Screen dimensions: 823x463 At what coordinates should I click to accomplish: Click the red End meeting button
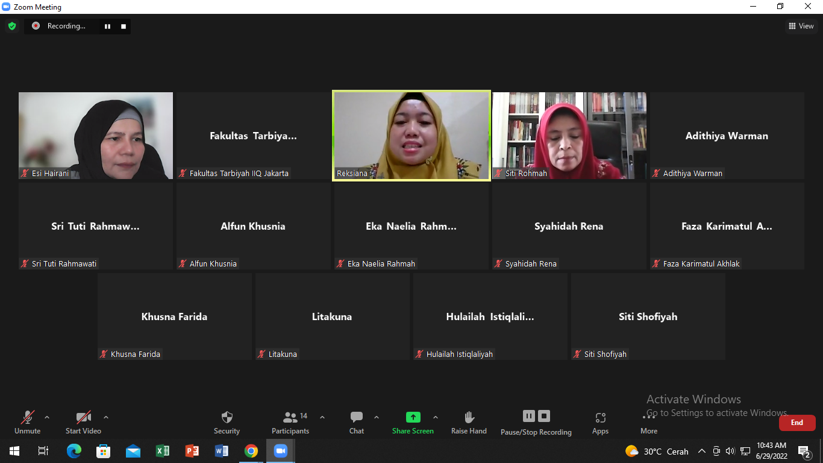pyautogui.click(x=797, y=423)
